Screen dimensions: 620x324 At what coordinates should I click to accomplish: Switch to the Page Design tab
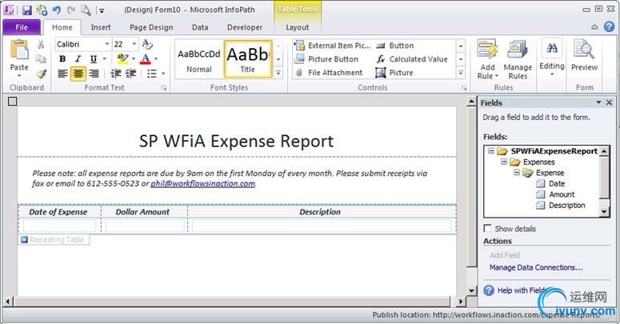click(x=151, y=27)
